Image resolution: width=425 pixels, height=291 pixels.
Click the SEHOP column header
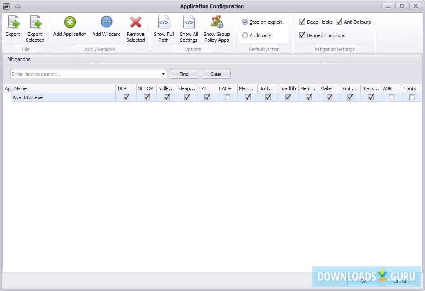(x=146, y=88)
